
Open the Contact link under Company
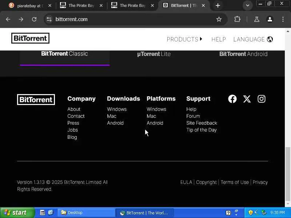pos(76,116)
